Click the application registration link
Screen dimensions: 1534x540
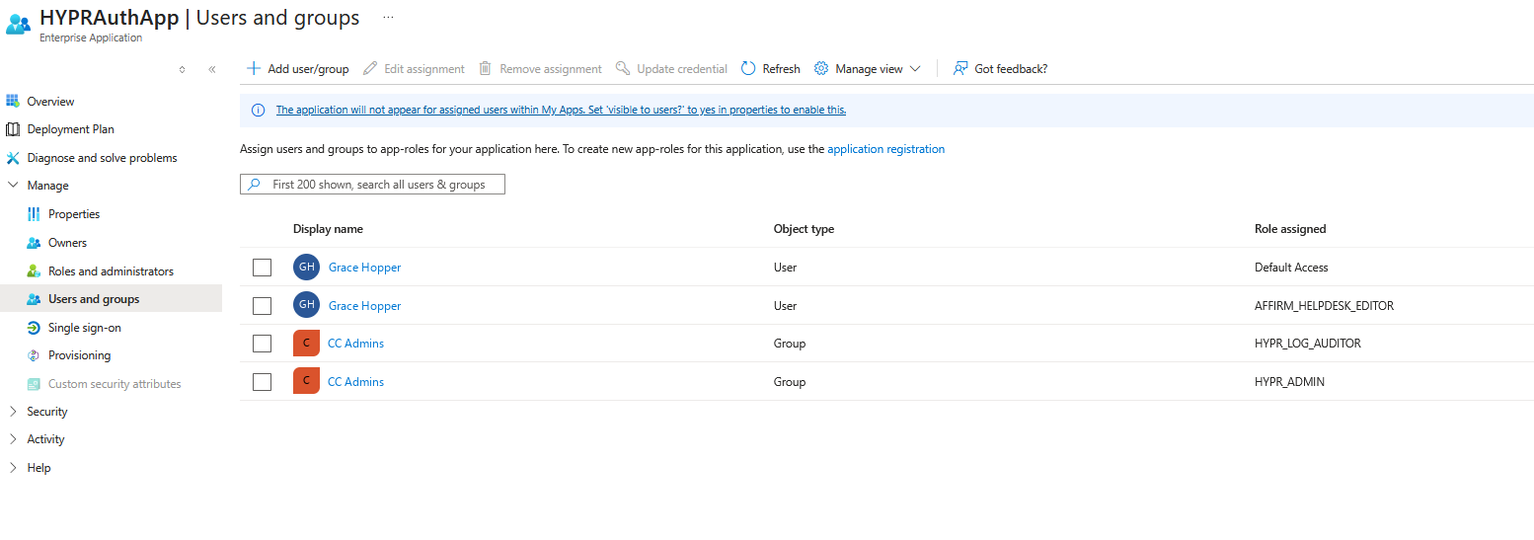coord(885,149)
